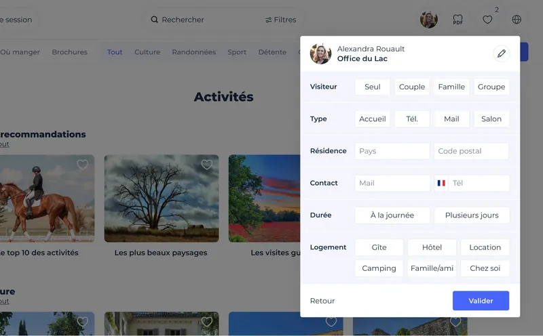
Task: Select Famille visitor option
Action: click(451, 87)
